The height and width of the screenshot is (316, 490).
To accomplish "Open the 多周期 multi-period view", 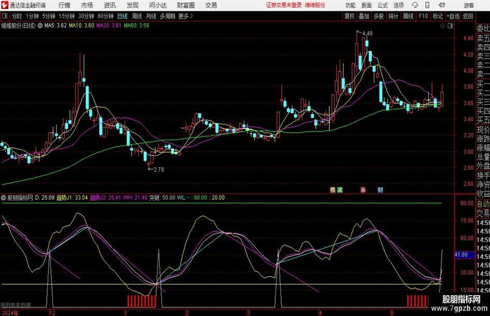I will click(x=167, y=16).
